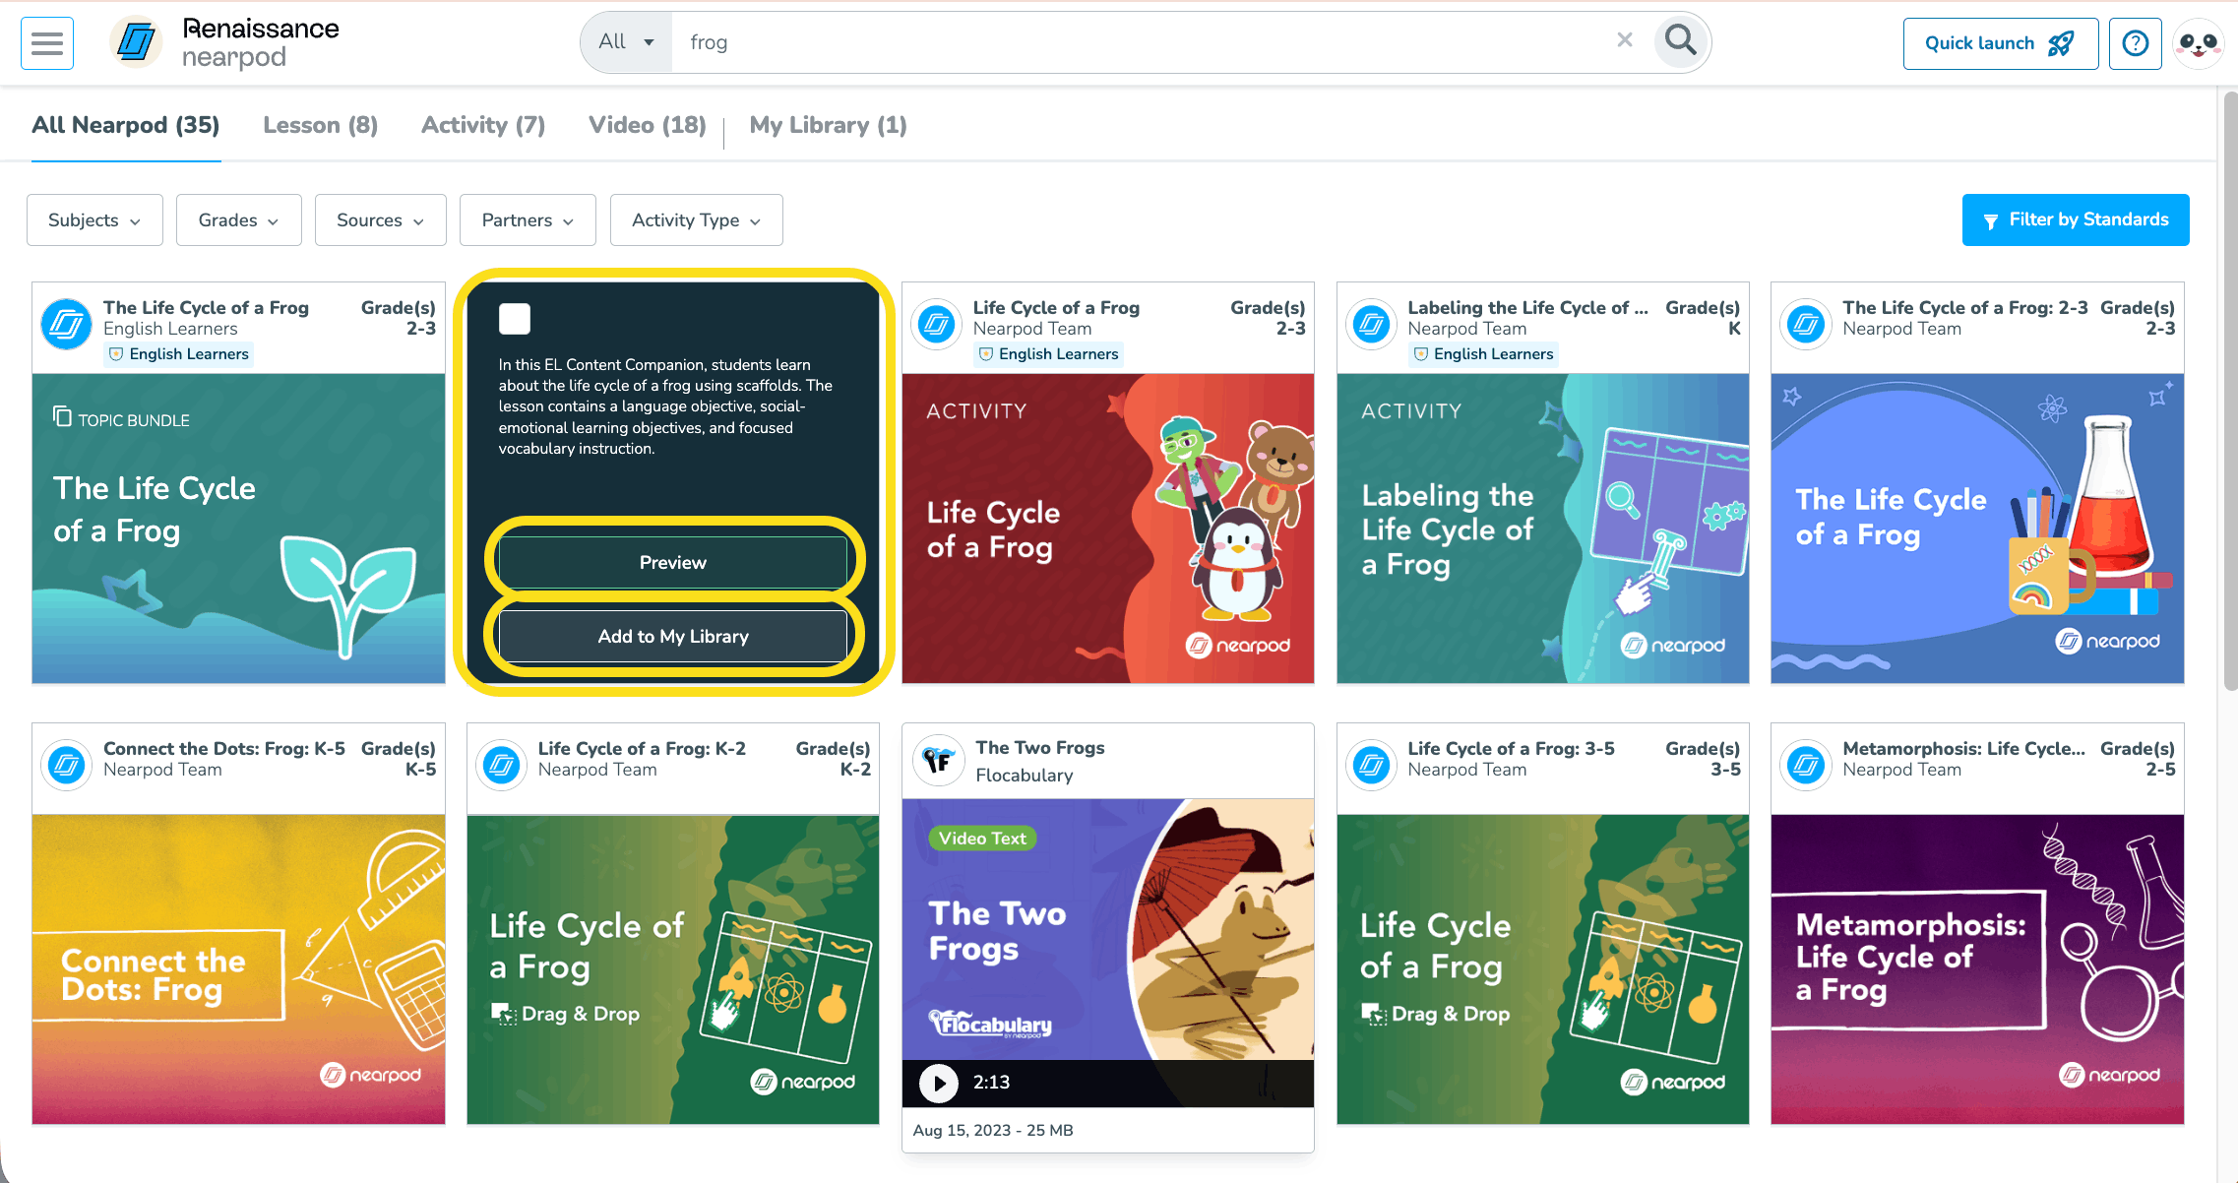Open the Partners filter dropdown
The height and width of the screenshot is (1183, 2238).
[528, 219]
